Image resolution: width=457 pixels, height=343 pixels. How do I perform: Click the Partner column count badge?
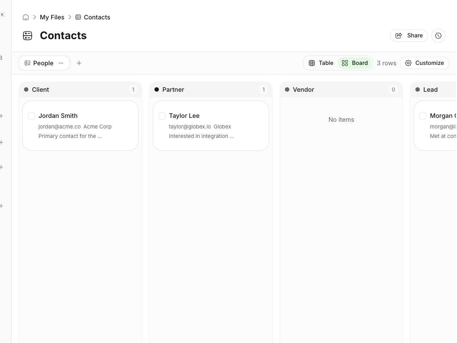tap(263, 90)
